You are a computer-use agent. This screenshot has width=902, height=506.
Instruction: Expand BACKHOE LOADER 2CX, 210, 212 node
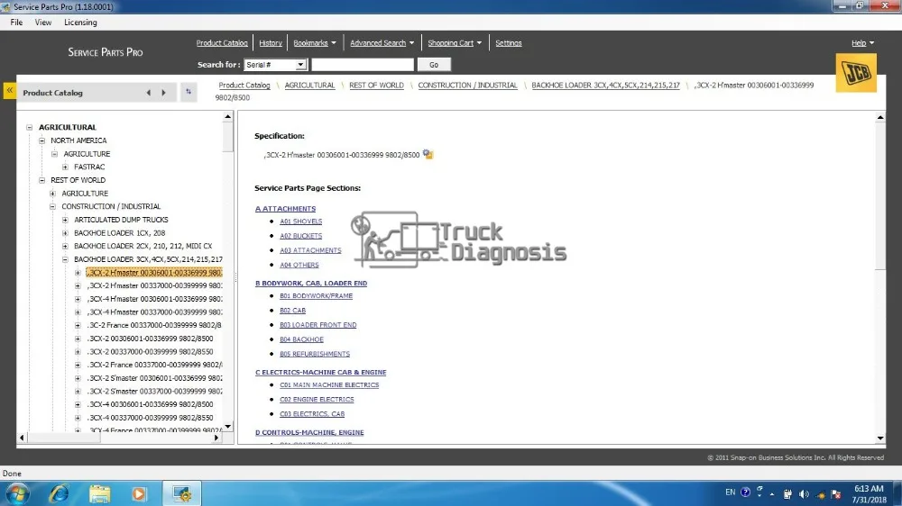tap(65, 247)
